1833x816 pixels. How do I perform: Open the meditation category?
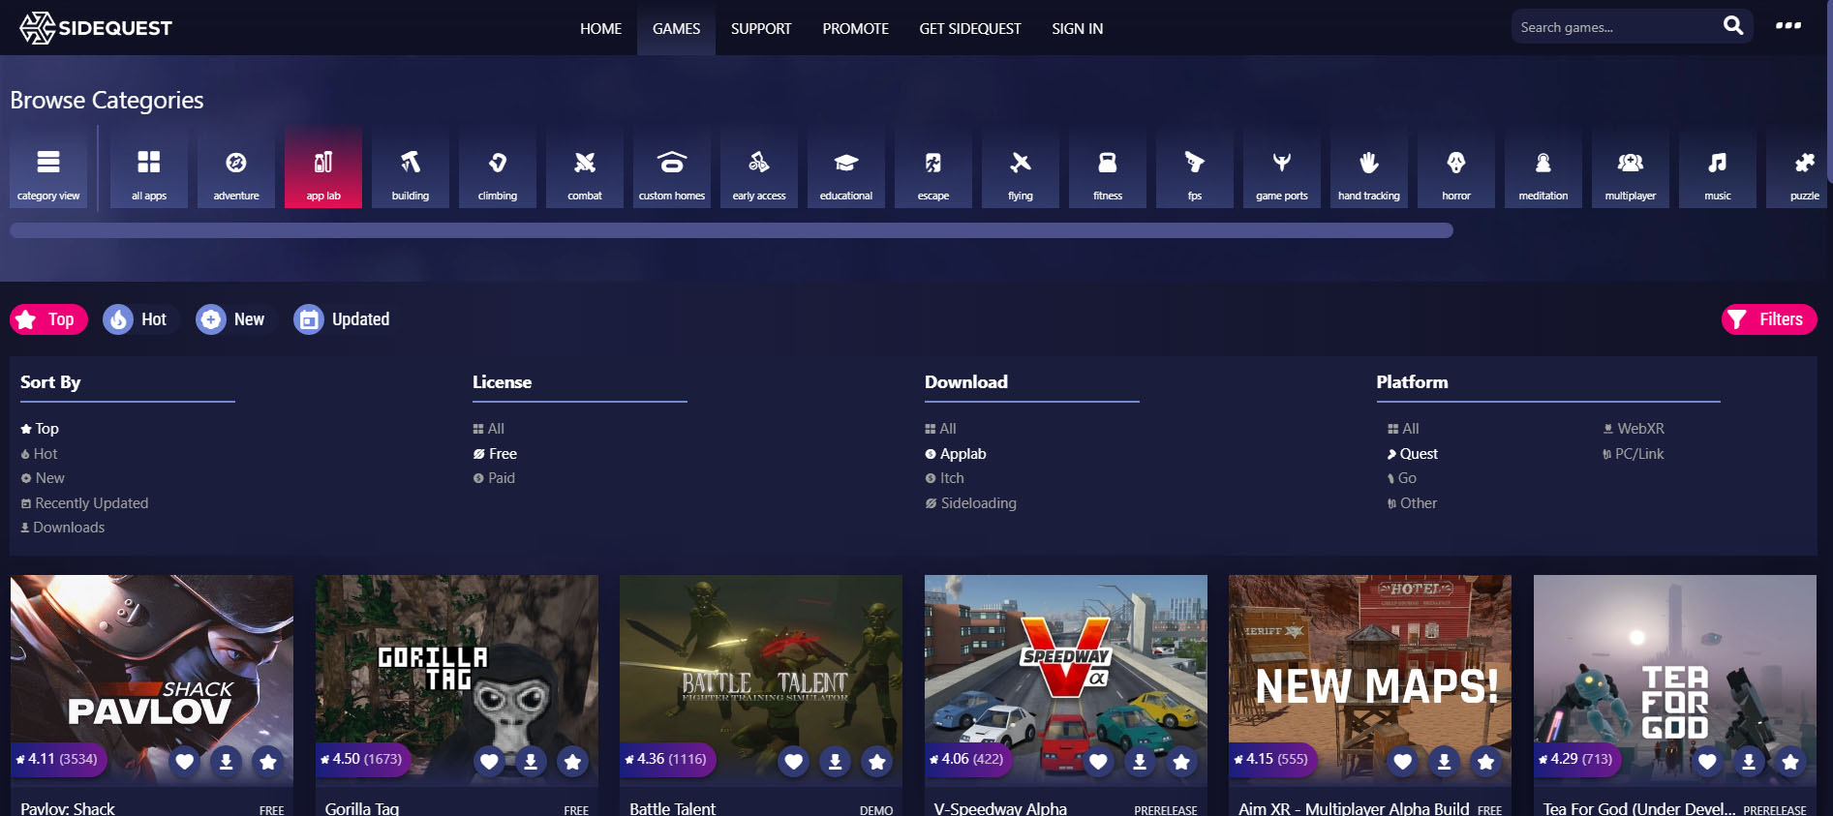[x=1543, y=167]
